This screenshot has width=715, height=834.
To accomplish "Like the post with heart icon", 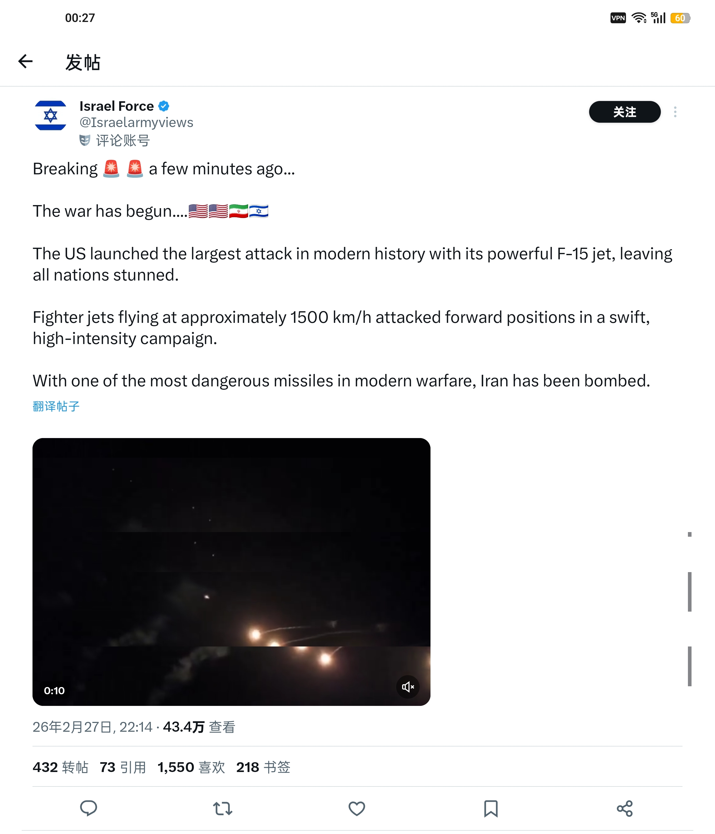I will (356, 808).
